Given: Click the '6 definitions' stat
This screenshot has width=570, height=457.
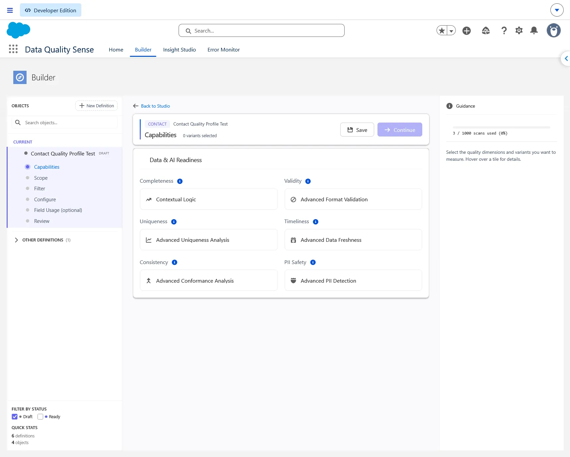Looking at the screenshot, I should [23, 436].
